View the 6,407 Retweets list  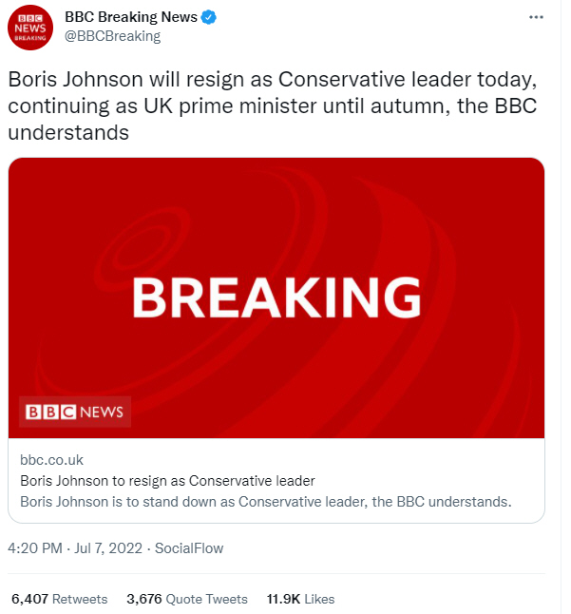point(59,599)
